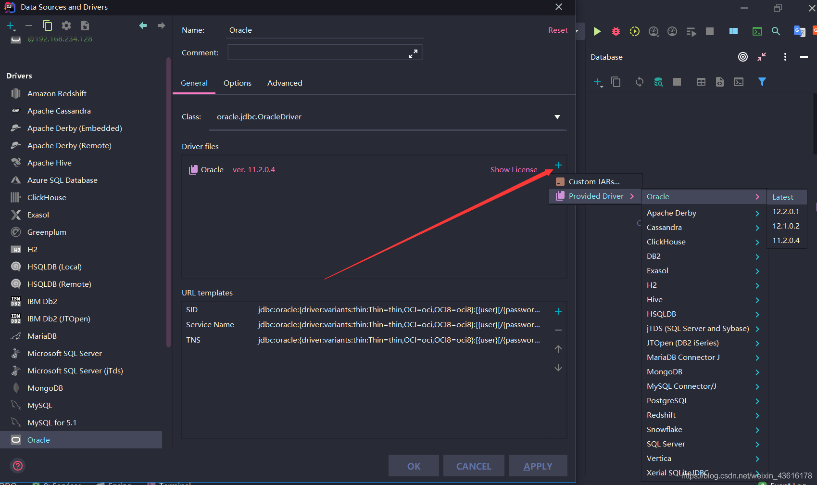Select the Microsoft SQL Server (jTds) driver

coord(81,370)
